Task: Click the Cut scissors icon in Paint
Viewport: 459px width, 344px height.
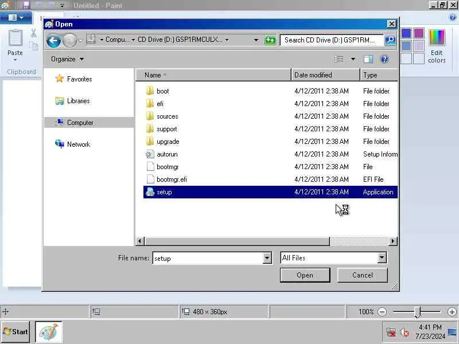Action: 34,33
